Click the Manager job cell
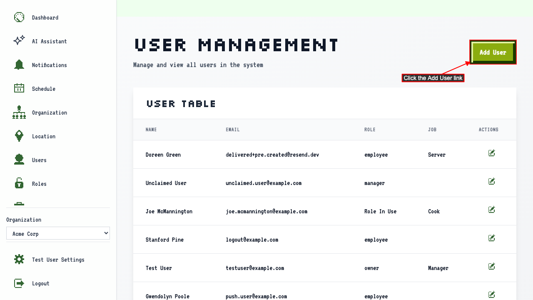The image size is (533, 300). point(438,268)
